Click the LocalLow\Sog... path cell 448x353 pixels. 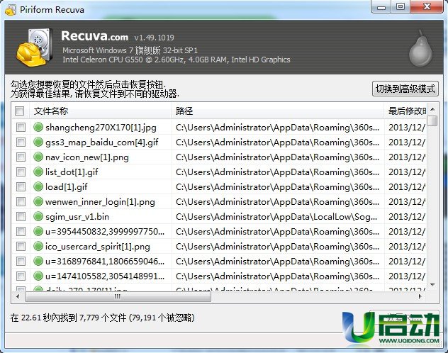click(x=276, y=217)
